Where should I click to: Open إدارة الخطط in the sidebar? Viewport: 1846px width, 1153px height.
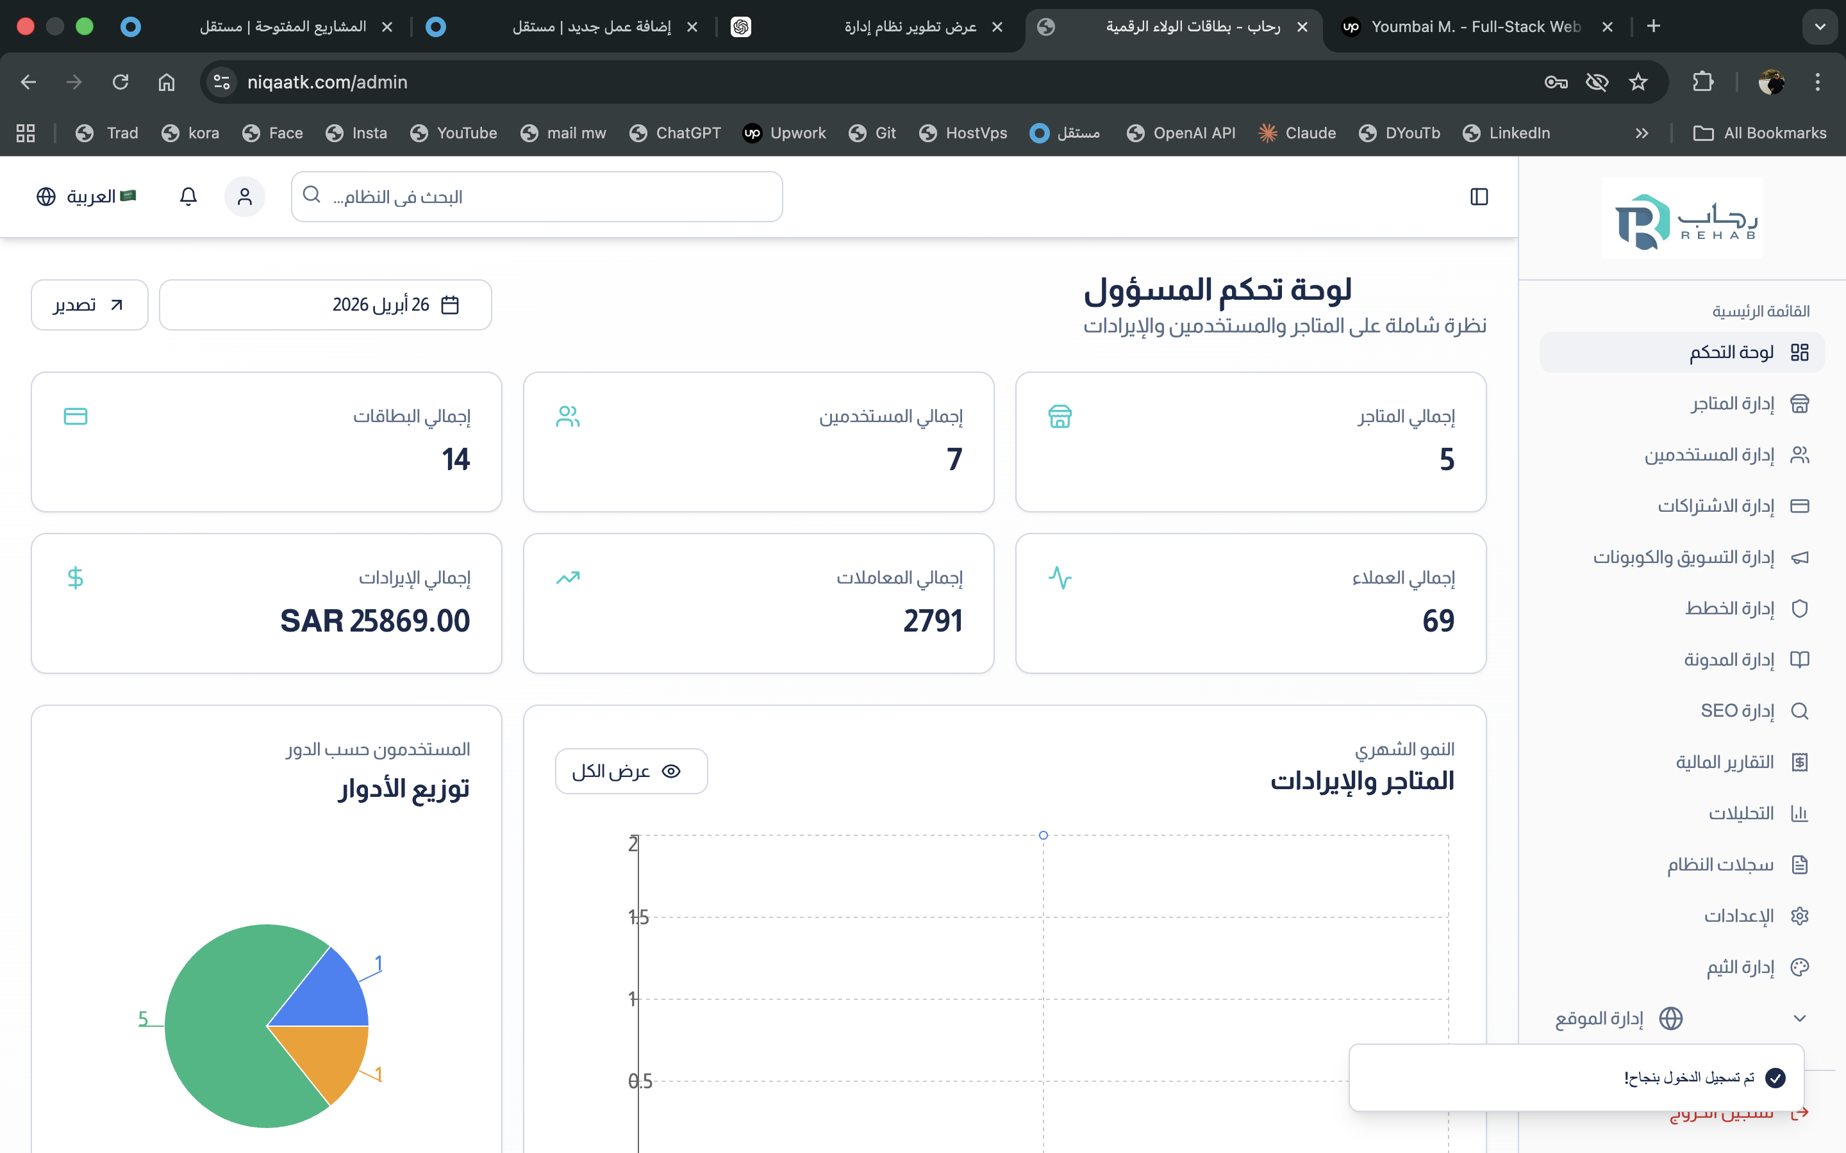(x=1682, y=609)
